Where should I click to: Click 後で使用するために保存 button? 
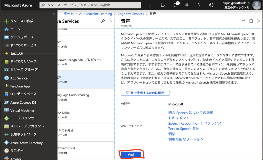pyautogui.click(x=145, y=93)
